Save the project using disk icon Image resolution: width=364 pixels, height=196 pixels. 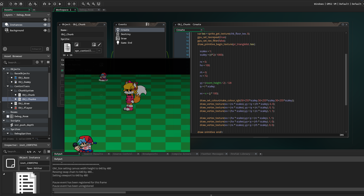pyautogui.click(x=21, y=4)
